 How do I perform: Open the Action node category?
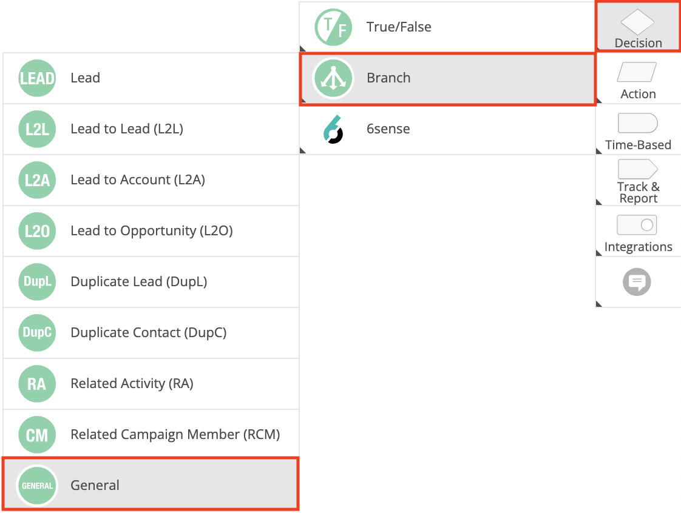638,79
